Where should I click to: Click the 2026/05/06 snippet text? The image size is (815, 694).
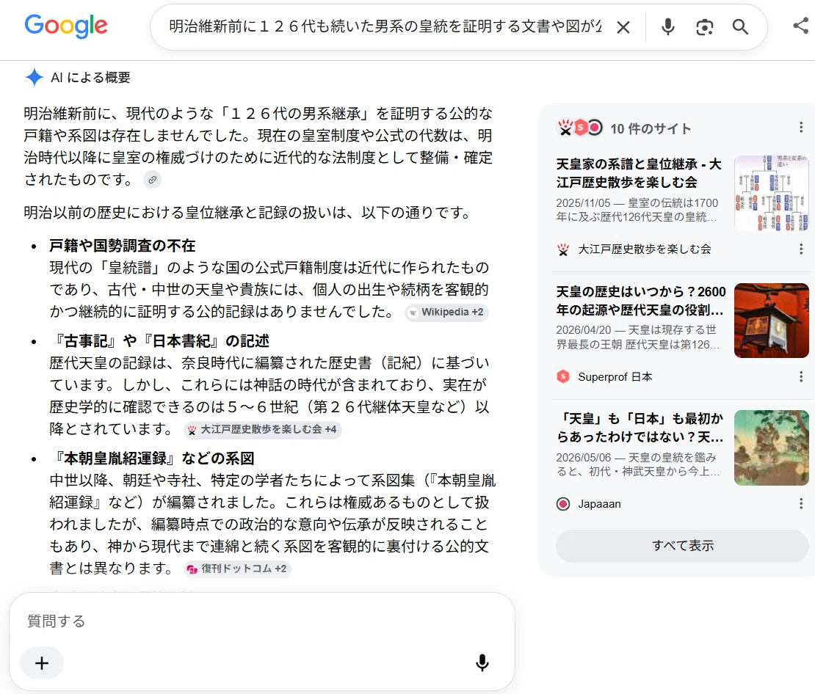[x=638, y=464]
